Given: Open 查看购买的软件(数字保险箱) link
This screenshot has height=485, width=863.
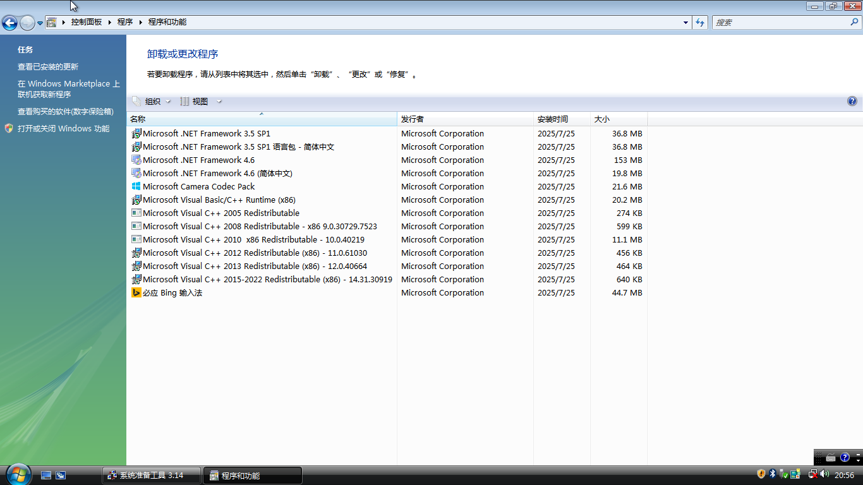Looking at the screenshot, I should (x=66, y=112).
